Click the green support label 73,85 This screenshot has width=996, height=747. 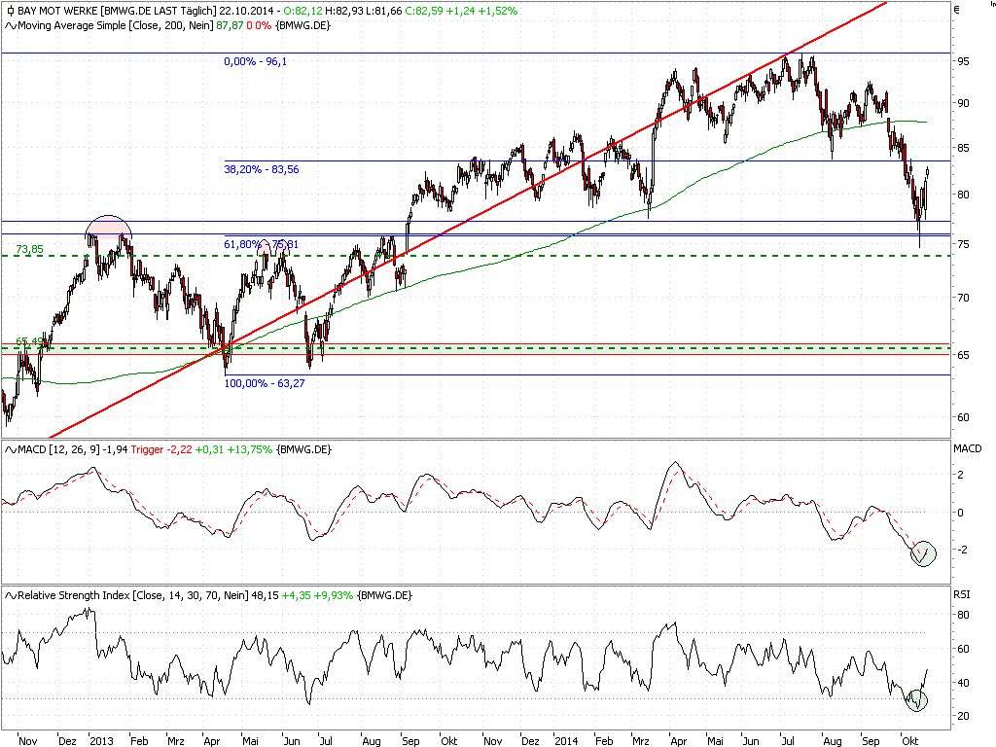[x=29, y=250]
